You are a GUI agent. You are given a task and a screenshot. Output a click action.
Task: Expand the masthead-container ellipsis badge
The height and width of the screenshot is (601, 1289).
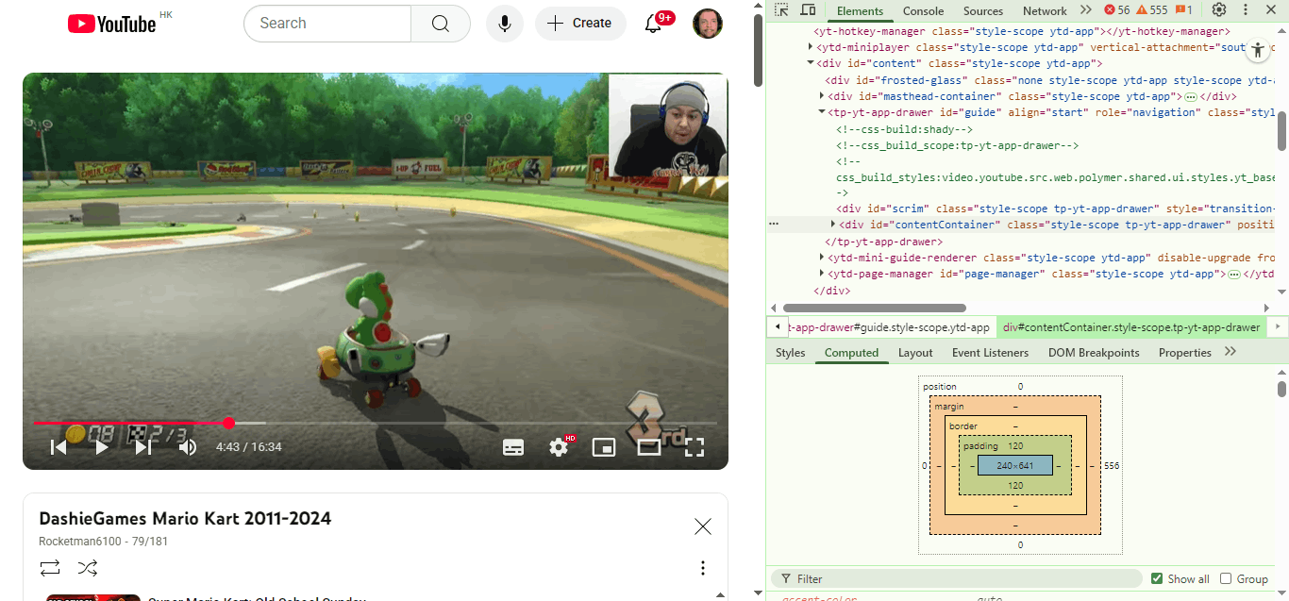pos(1191,97)
